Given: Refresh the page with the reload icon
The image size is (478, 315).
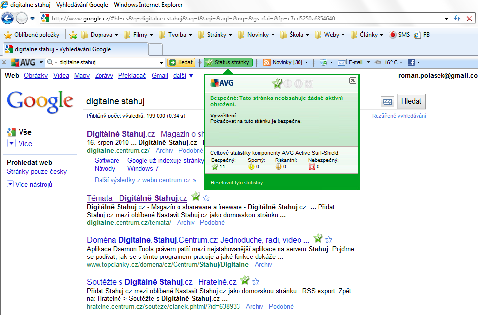Looking at the screenshot, I should [x=457, y=18].
